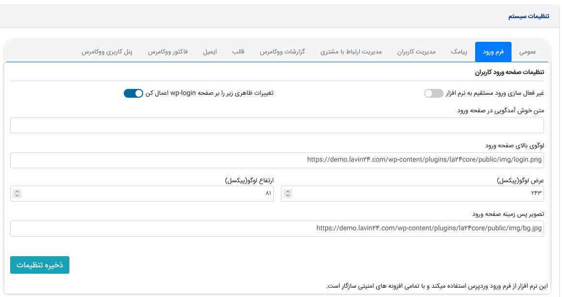Go to مدیریت ارتباط با مشتری tab
The height and width of the screenshot is (297, 562).
351,52
